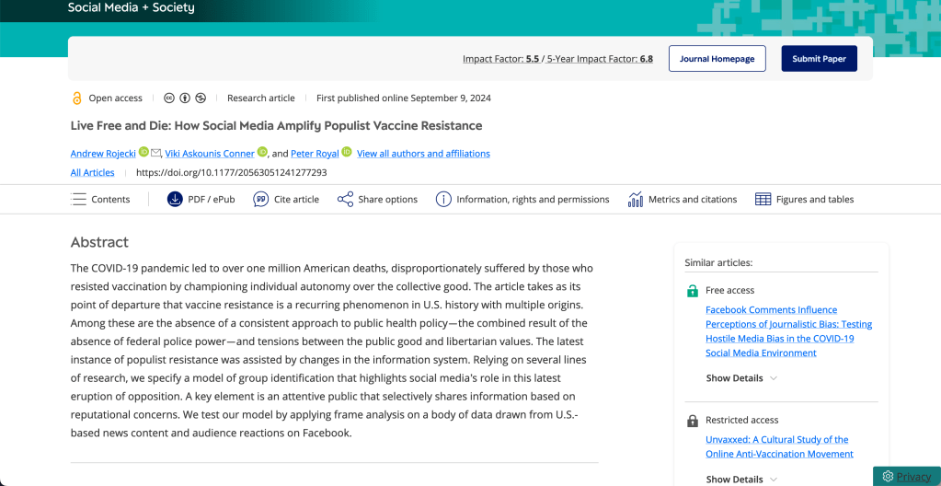Image resolution: width=941 pixels, height=486 pixels.
Task: Click the Metrics and citations chart icon
Action: [x=635, y=199]
